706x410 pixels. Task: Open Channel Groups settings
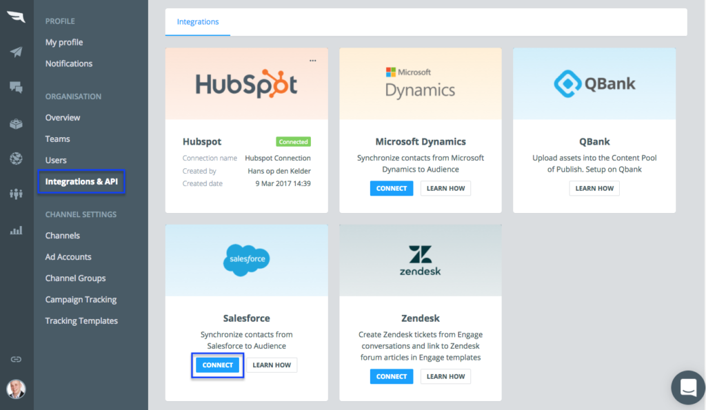75,278
